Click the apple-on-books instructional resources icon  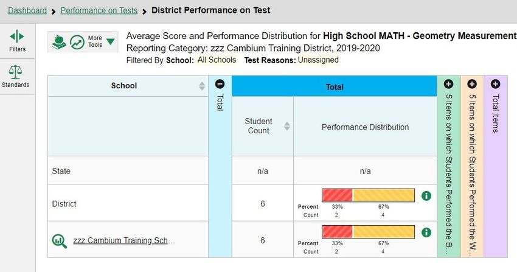(x=59, y=42)
